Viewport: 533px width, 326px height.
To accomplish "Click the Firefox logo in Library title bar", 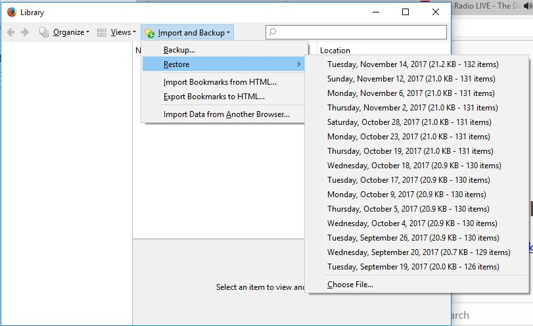I will click(12, 12).
